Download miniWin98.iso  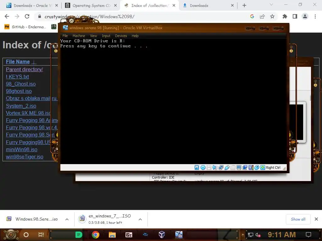coord(22,150)
